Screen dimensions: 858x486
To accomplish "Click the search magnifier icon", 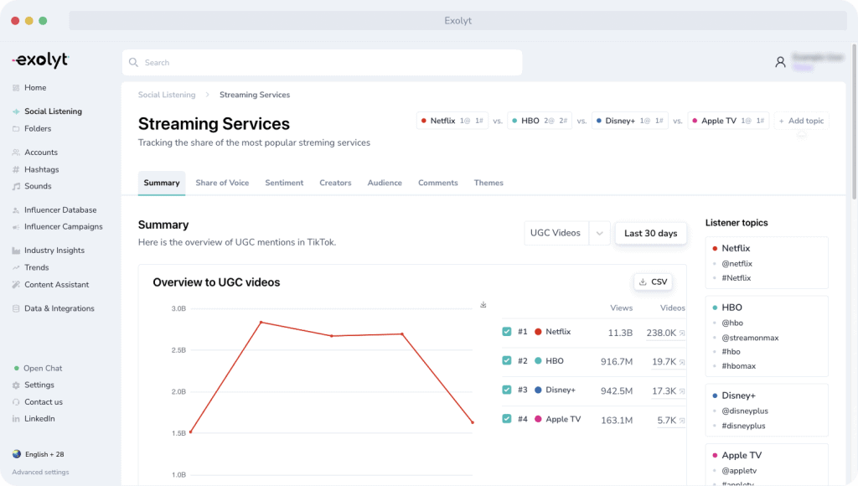I will [x=133, y=62].
